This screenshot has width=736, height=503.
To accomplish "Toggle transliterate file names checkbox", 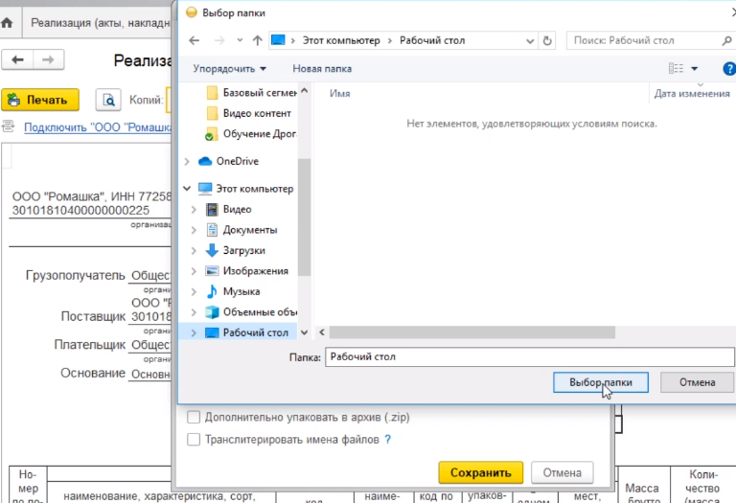I will click(x=195, y=440).
